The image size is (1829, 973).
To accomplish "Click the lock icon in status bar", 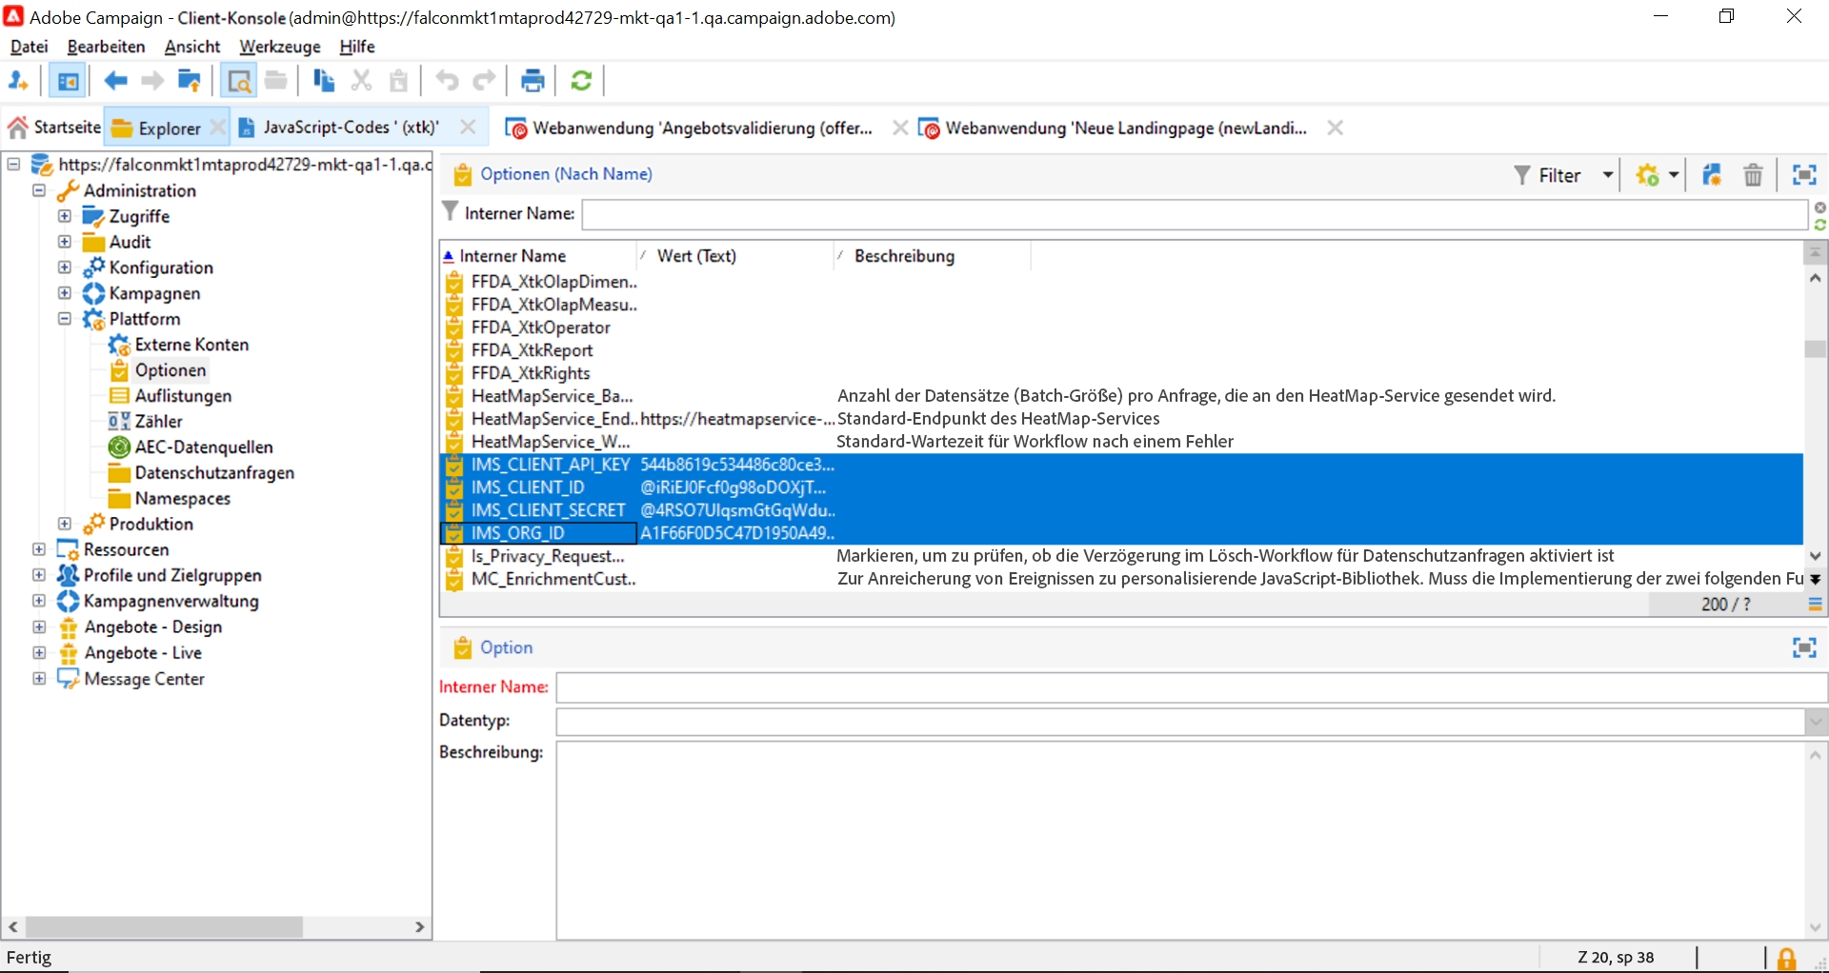I will pyautogui.click(x=1787, y=958).
